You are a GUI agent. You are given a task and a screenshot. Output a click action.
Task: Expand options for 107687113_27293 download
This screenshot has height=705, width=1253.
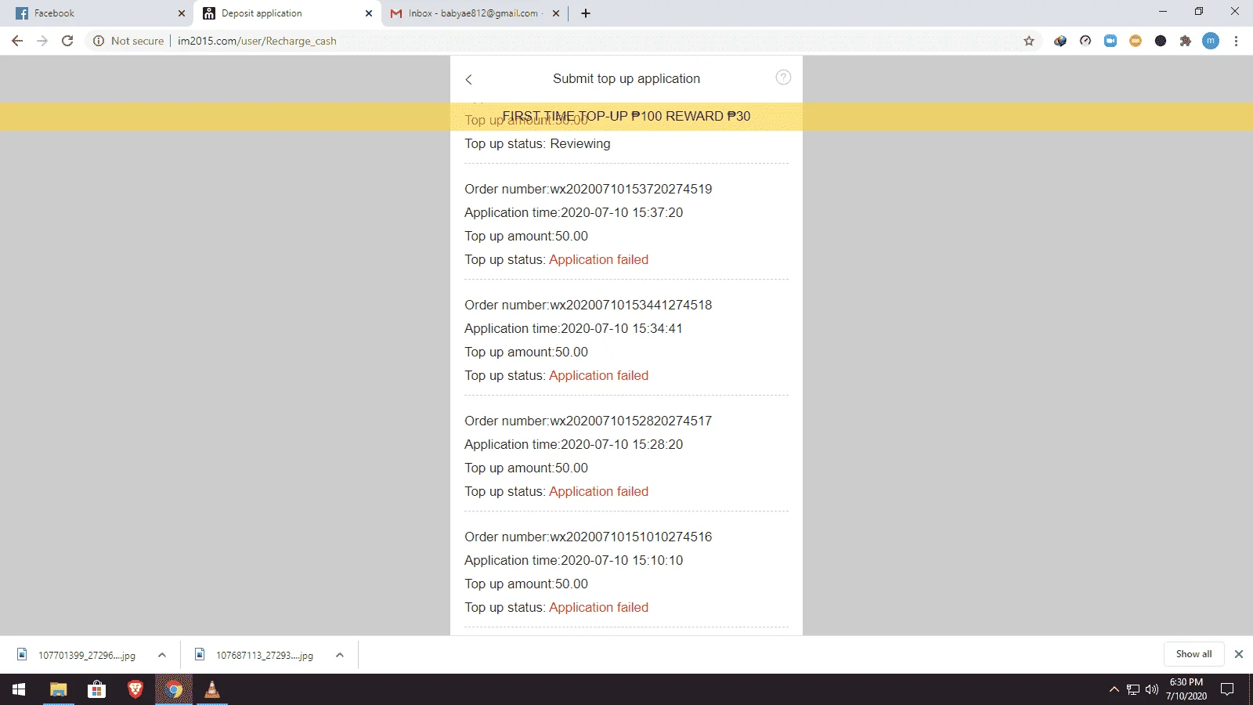pyautogui.click(x=340, y=655)
